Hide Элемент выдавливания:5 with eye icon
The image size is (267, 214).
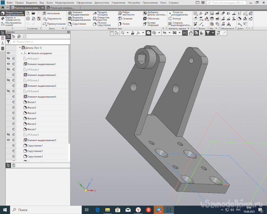pyautogui.click(x=8, y=140)
